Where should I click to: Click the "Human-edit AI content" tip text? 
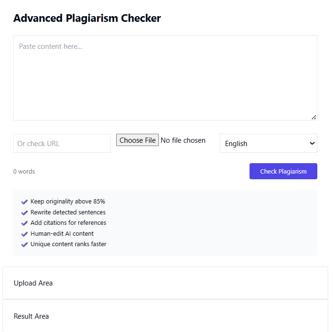coord(62,234)
